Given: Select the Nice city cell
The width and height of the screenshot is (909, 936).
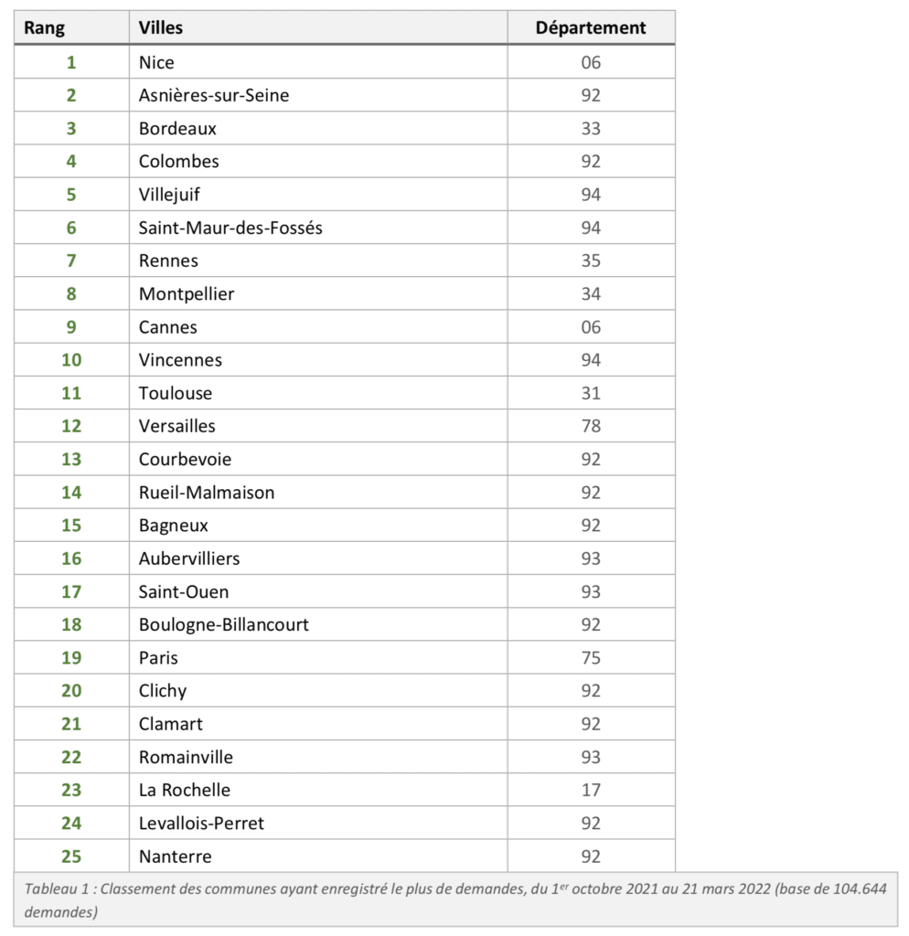Looking at the screenshot, I should (x=156, y=62).
